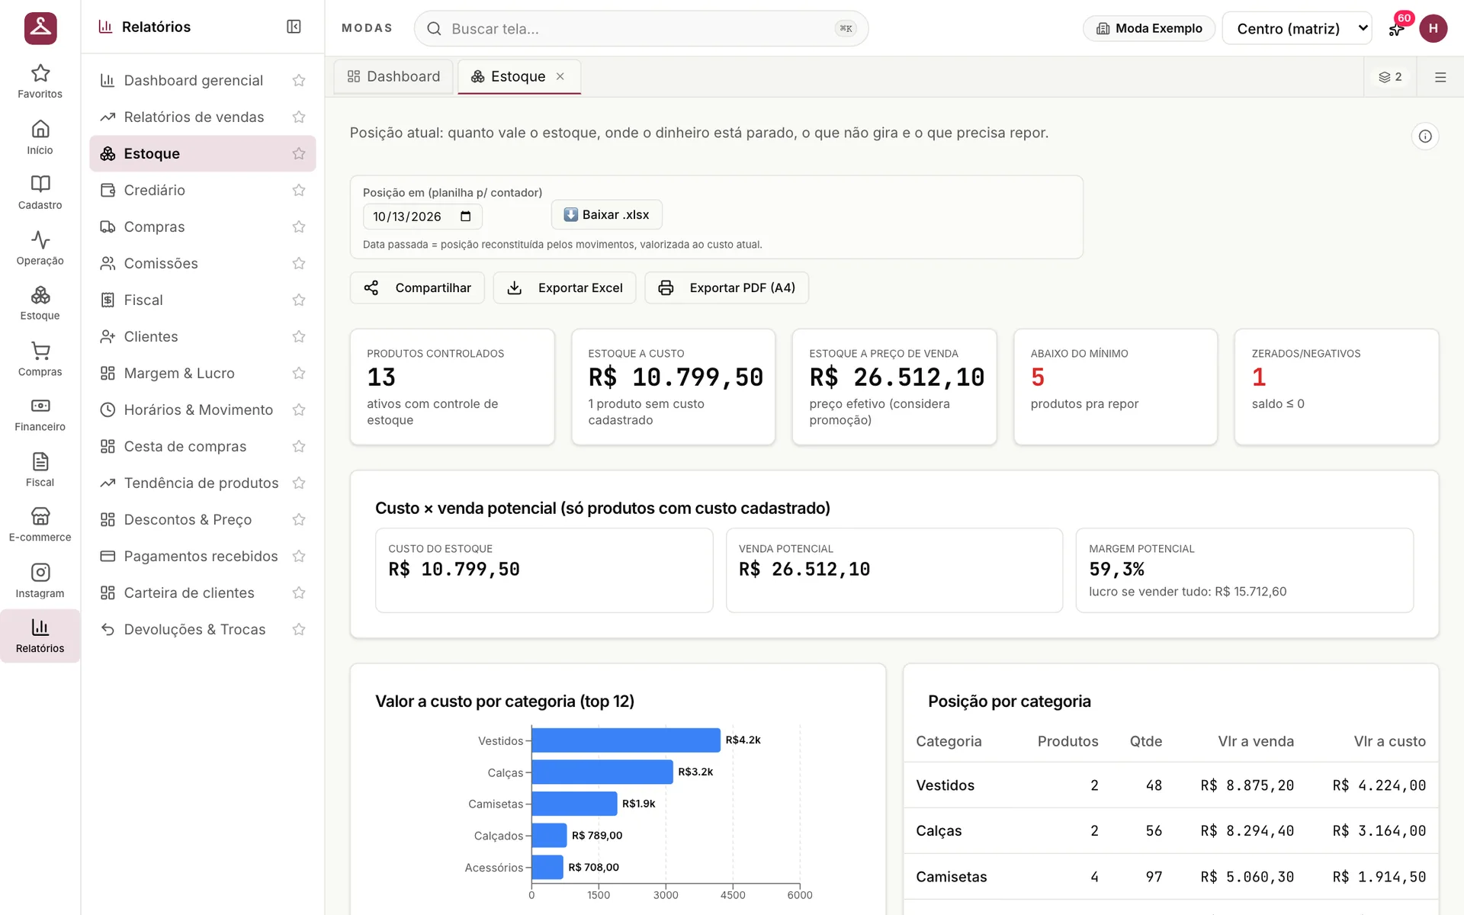This screenshot has height=915, width=1464.
Task: Open Tendência de produtos report
Action: 202,483
